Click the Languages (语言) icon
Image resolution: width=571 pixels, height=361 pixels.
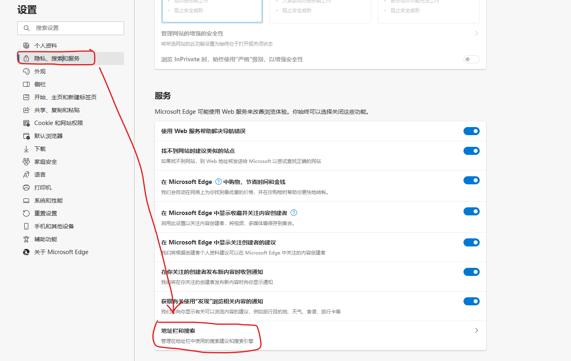coord(26,175)
